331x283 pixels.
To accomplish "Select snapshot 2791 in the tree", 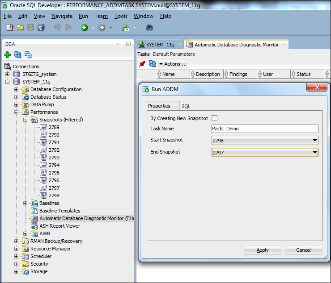I will [54, 142].
